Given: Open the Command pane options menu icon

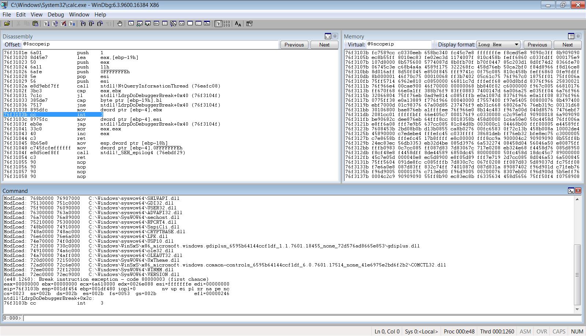Looking at the screenshot, I should [x=571, y=191].
